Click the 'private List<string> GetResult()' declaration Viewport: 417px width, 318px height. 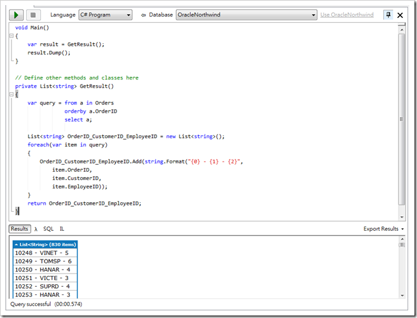click(64, 86)
